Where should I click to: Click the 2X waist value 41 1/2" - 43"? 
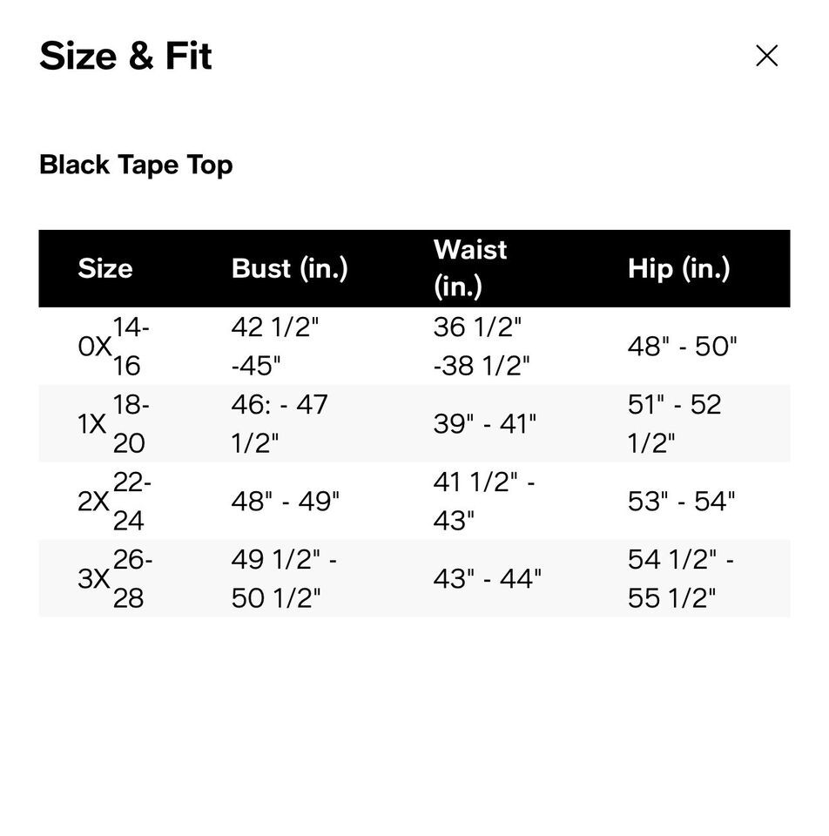pyautogui.click(x=484, y=501)
